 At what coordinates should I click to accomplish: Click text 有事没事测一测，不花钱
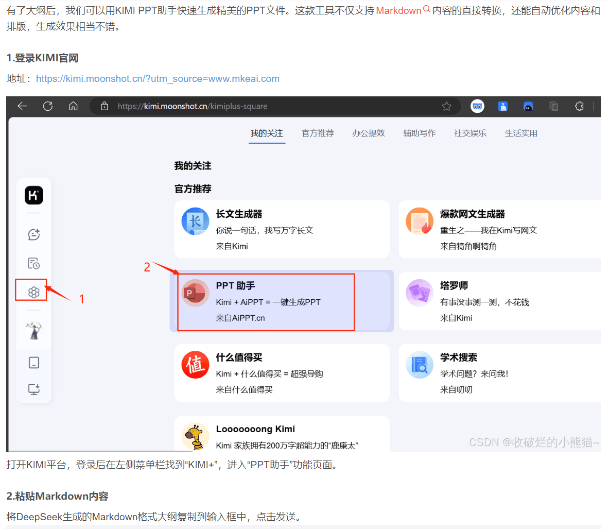click(485, 302)
